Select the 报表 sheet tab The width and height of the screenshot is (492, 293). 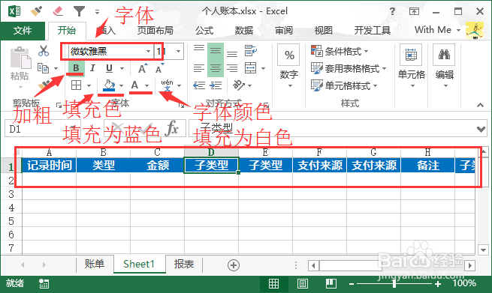click(x=184, y=265)
